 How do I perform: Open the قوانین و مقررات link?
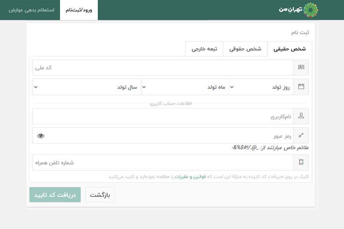click(x=191, y=177)
